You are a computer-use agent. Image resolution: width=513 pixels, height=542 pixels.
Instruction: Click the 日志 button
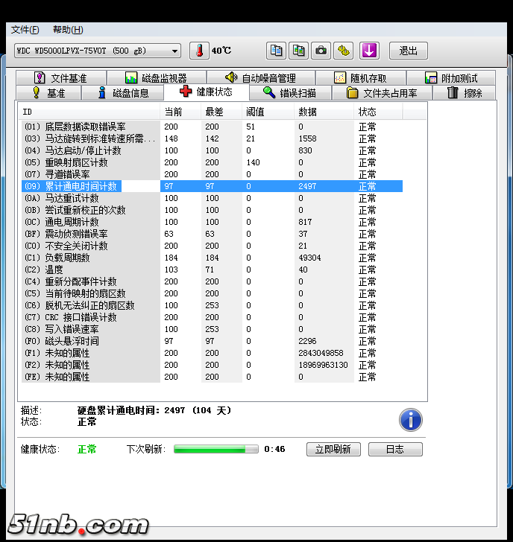(x=395, y=450)
